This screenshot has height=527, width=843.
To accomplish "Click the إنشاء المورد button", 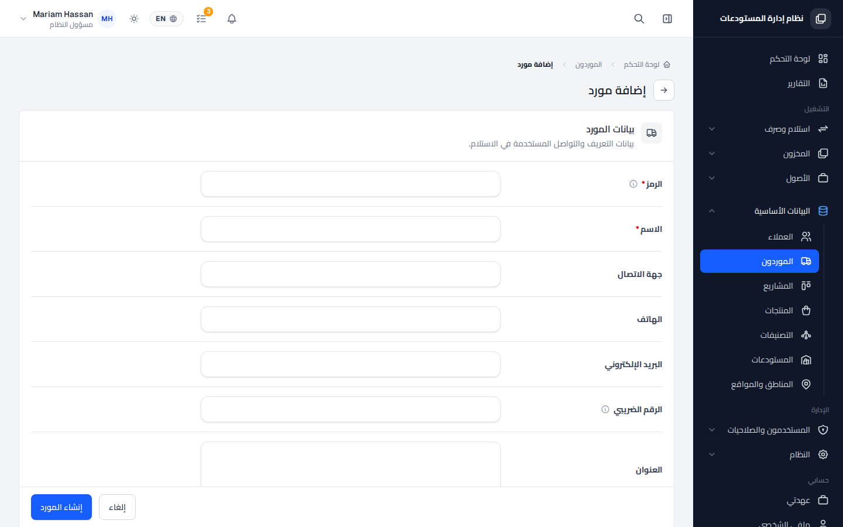I will [61, 507].
